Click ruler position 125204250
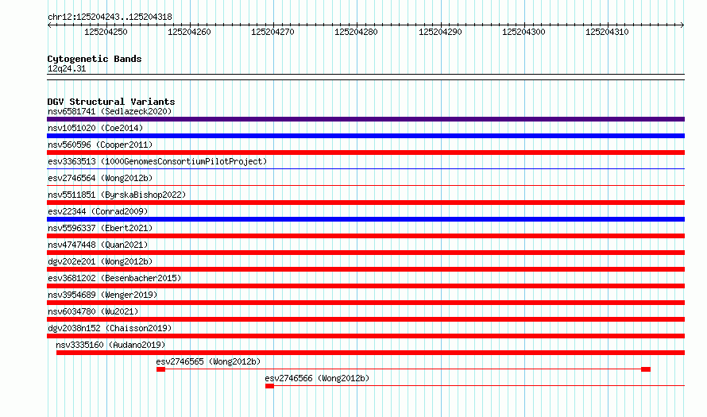This screenshot has width=707, height=417. click(106, 32)
